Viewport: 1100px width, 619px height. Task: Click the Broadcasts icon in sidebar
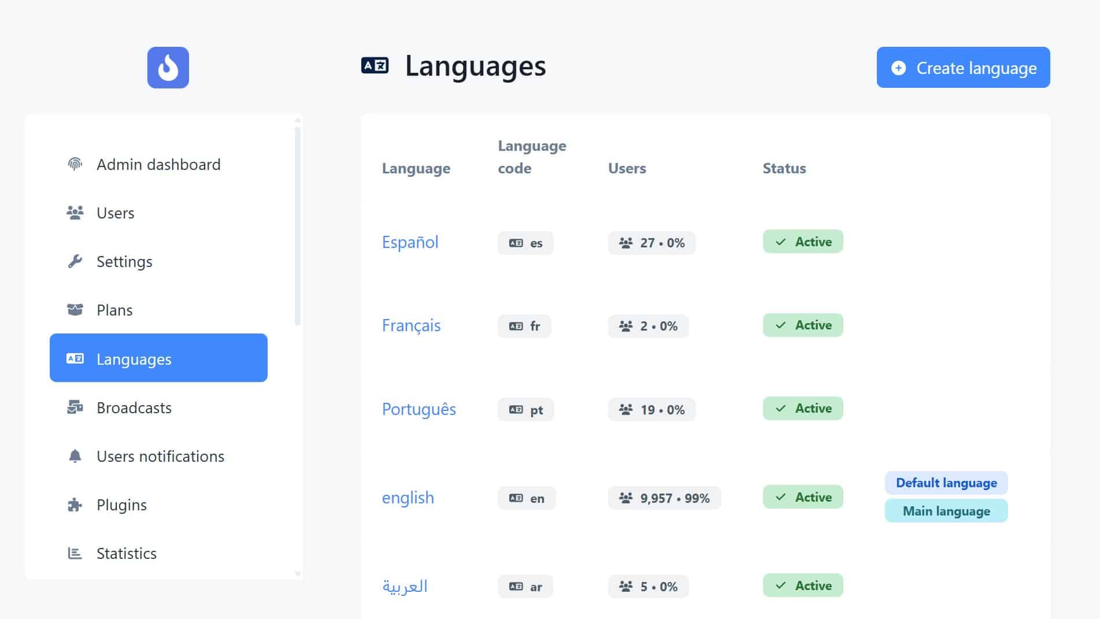click(x=75, y=407)
